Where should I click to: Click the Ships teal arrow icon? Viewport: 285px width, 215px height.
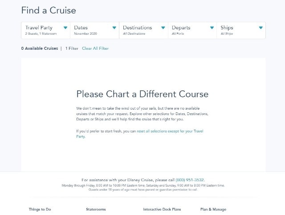(261, 28)
